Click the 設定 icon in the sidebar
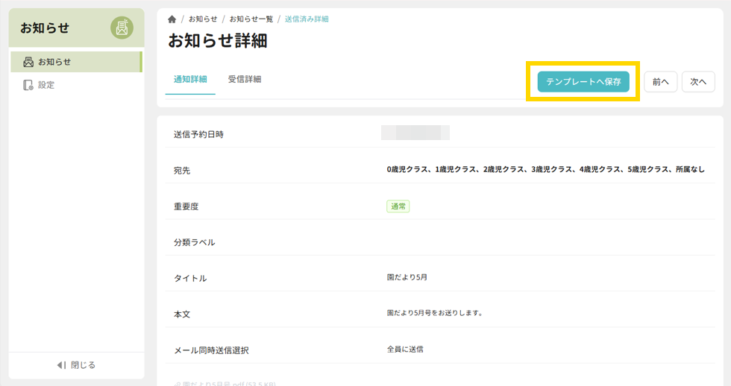This screenshot has height=386, width=731. [28, 85]
